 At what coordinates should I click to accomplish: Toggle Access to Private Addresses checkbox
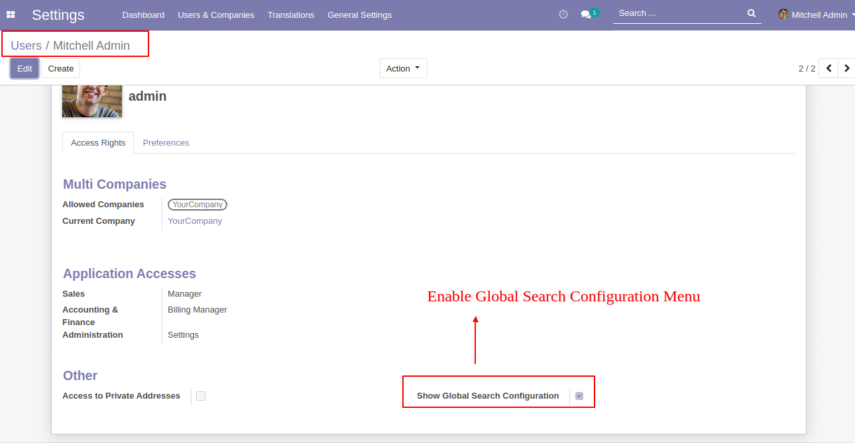201,396
